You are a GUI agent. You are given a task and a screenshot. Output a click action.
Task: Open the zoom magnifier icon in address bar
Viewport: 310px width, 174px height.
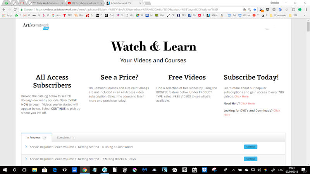tap(250, 9)
